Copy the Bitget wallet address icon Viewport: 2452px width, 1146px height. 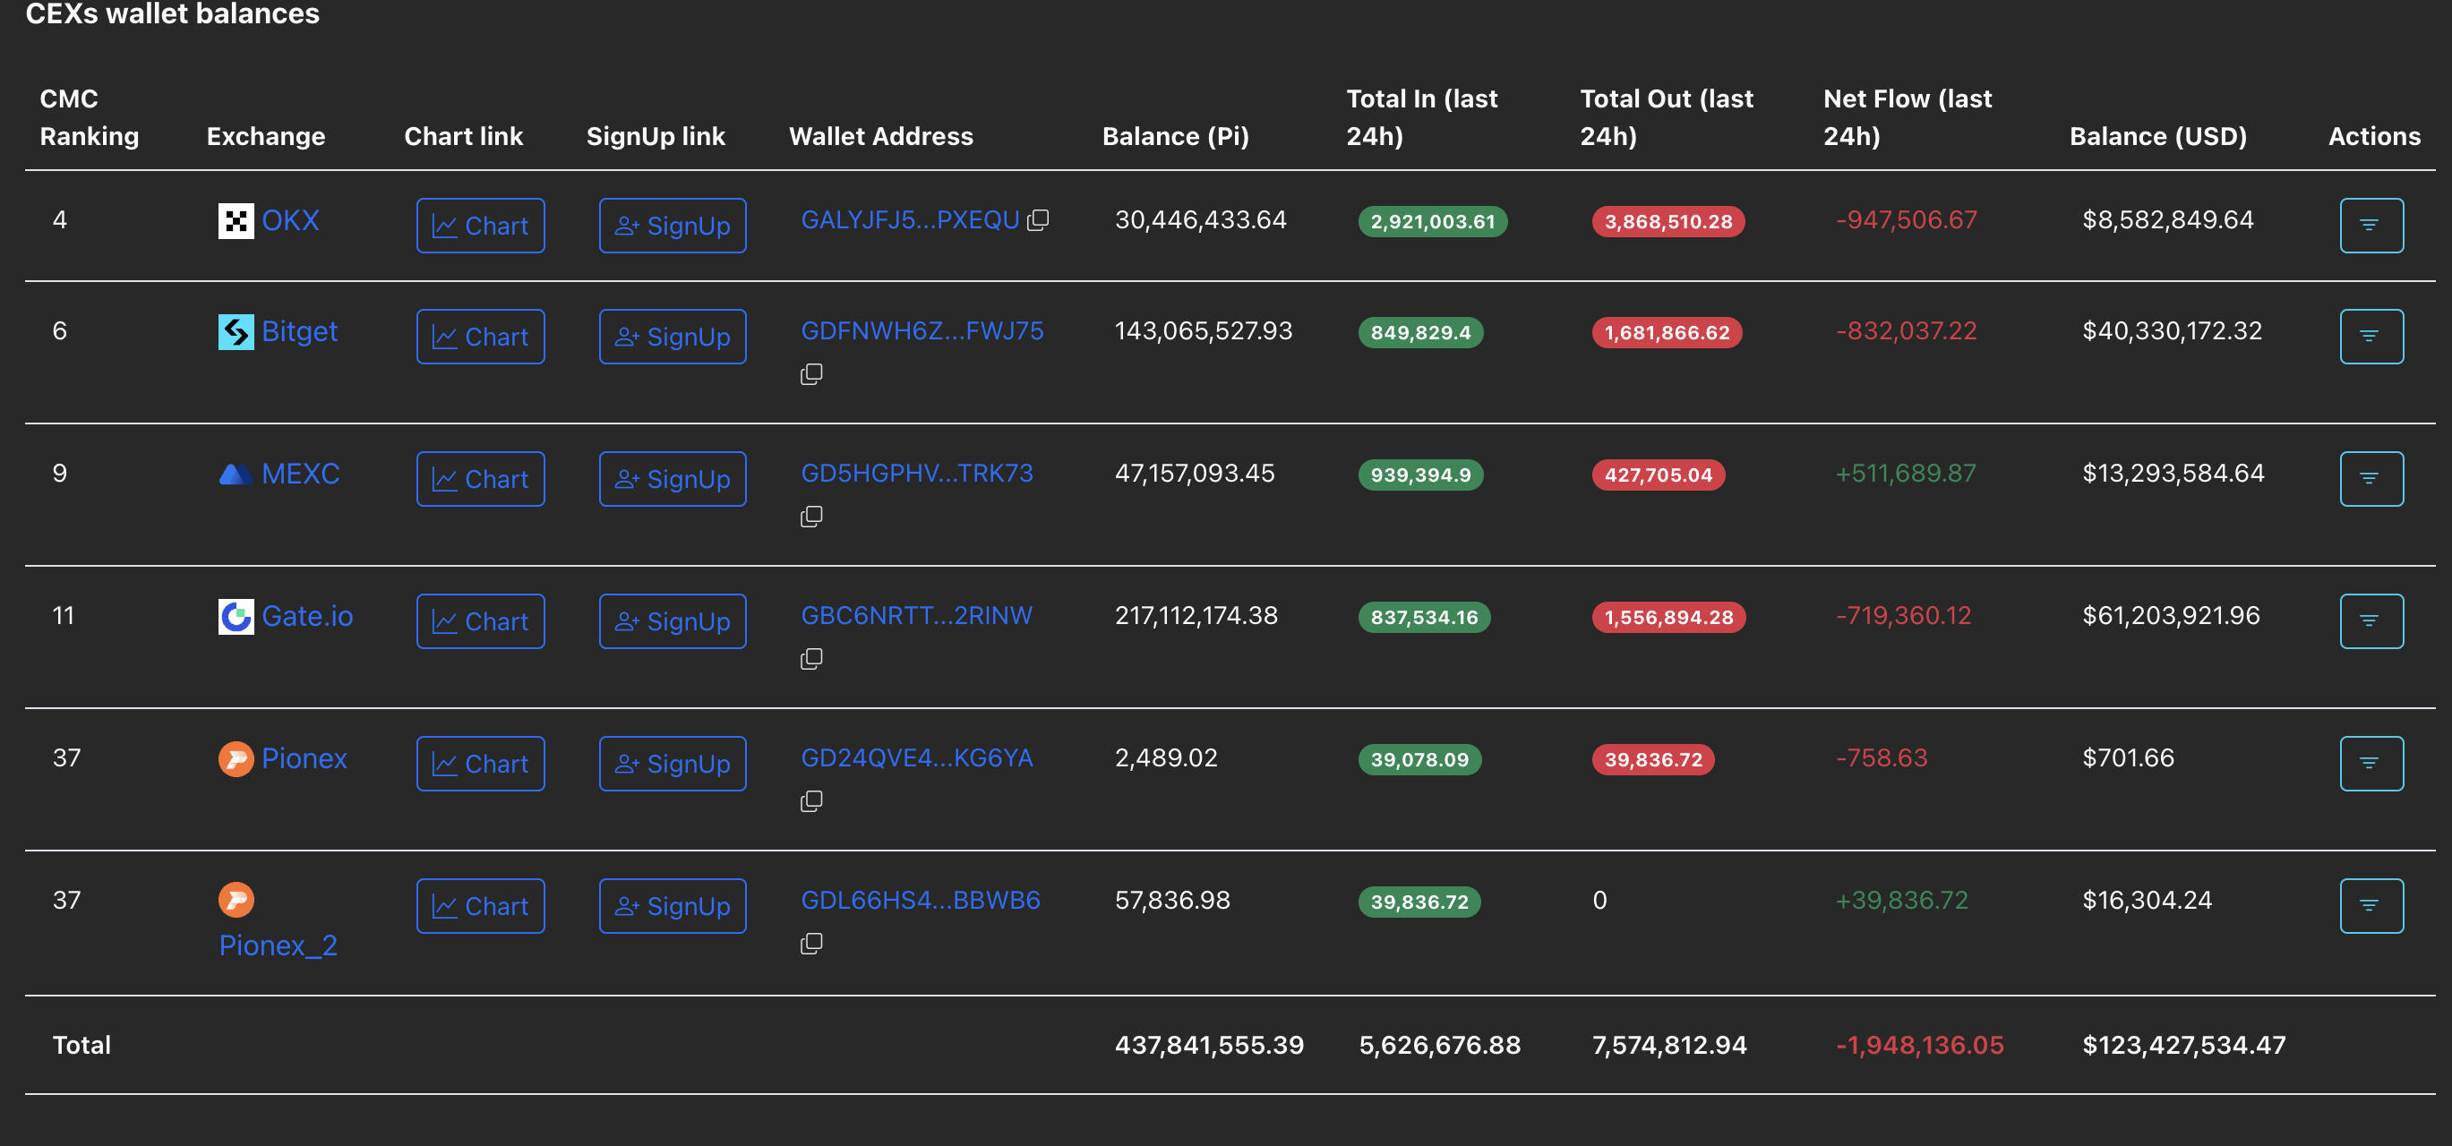[811, 374]
